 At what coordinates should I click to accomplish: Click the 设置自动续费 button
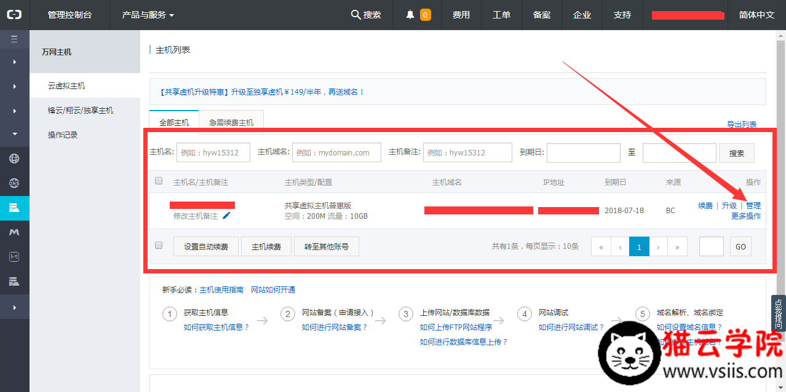coord(206,246)
